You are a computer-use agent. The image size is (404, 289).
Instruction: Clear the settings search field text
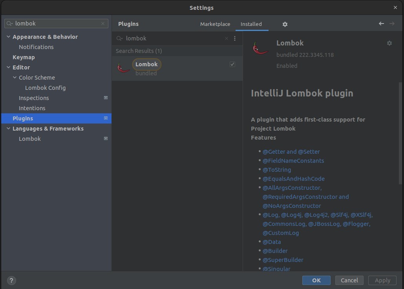click(103, 24)
